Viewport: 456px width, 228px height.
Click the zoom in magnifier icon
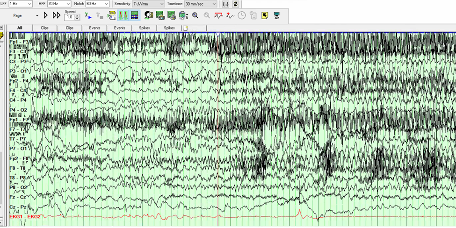[x=195, y=15]
